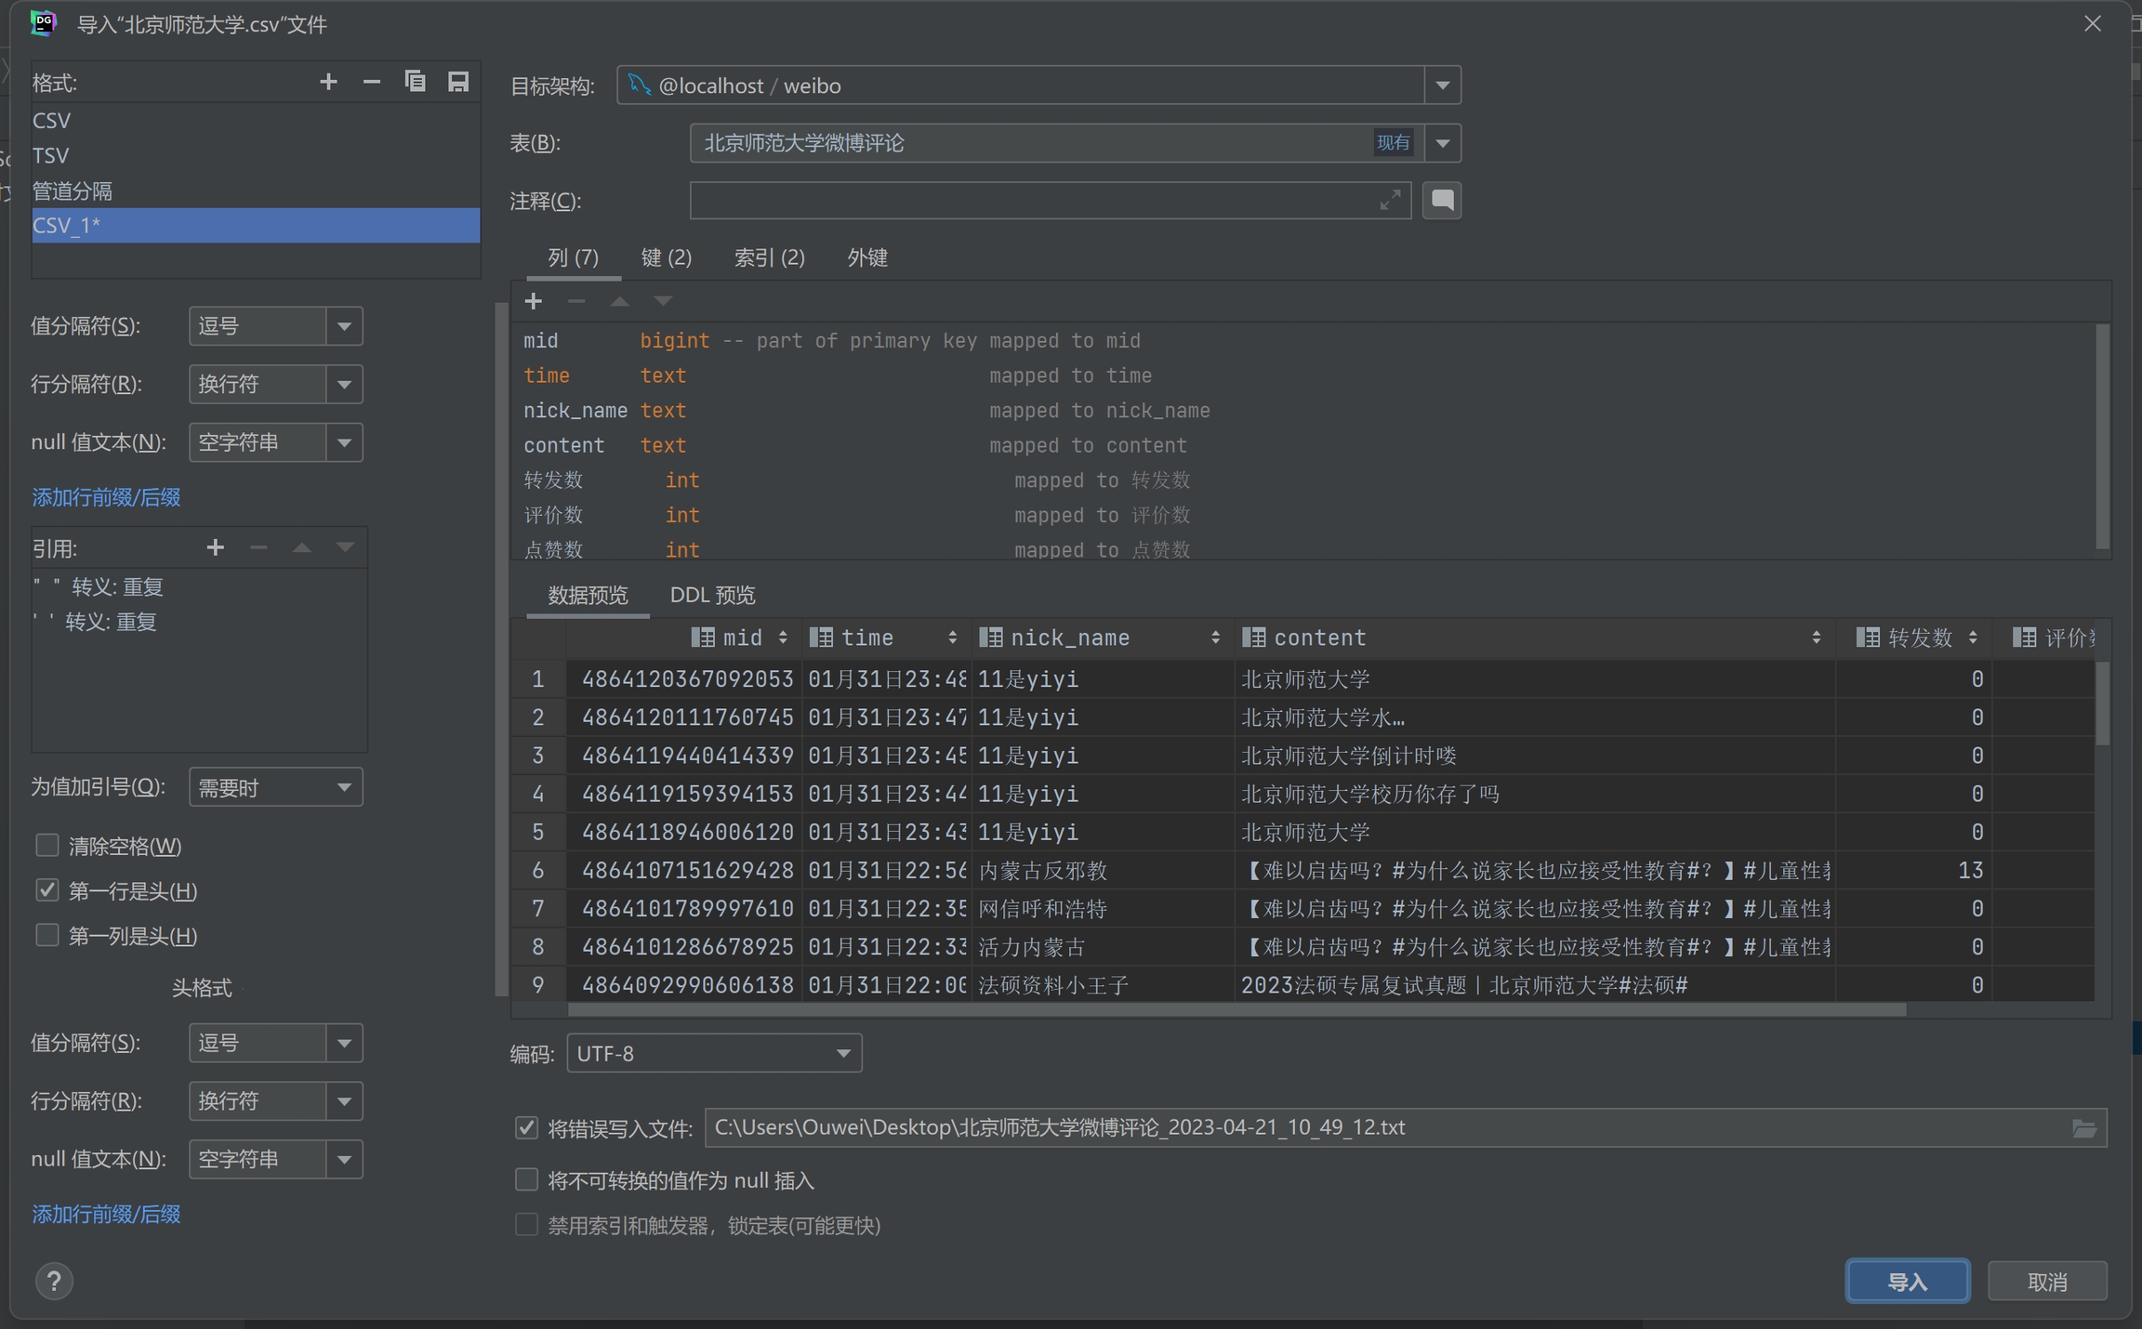Click the expand comment field arrows icon

tap(1390, 201)
